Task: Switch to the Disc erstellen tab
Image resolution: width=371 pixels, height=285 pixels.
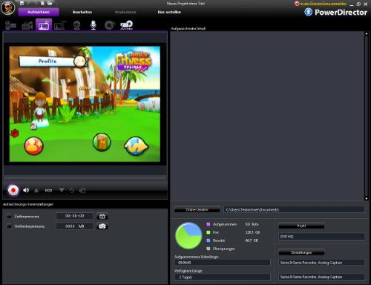Action: (x=169, y=12)
